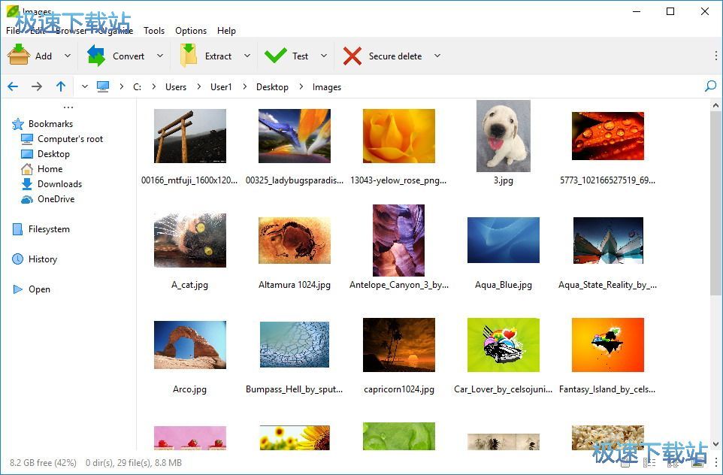Image resolution: width=723 pixels, height=475 pixels.
Task: Select the 00325_ladybugsparadis thumbnail
Action: pyautogui.click(x=295, y=135)
